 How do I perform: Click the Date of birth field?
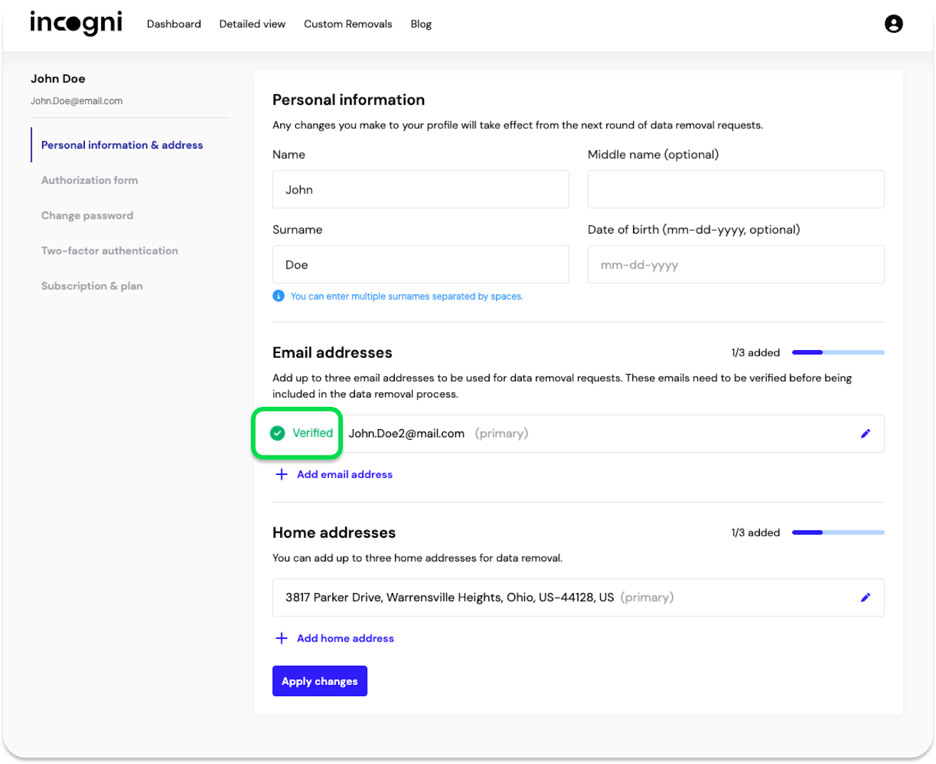735,265
